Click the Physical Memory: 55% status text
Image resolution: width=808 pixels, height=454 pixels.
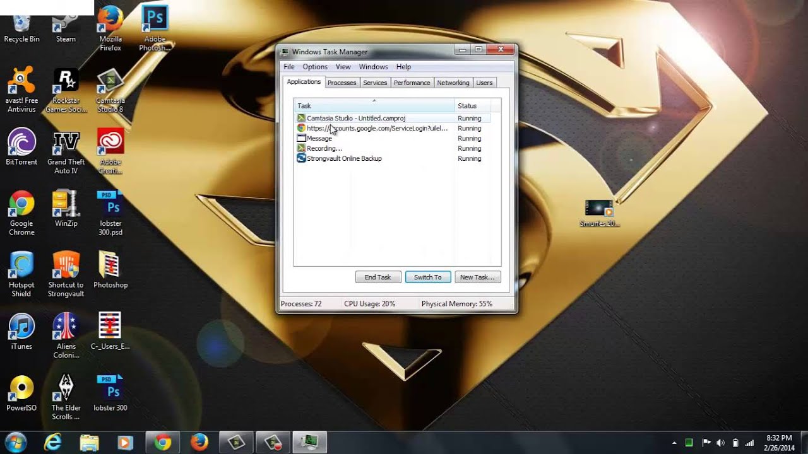pos(456,303)
